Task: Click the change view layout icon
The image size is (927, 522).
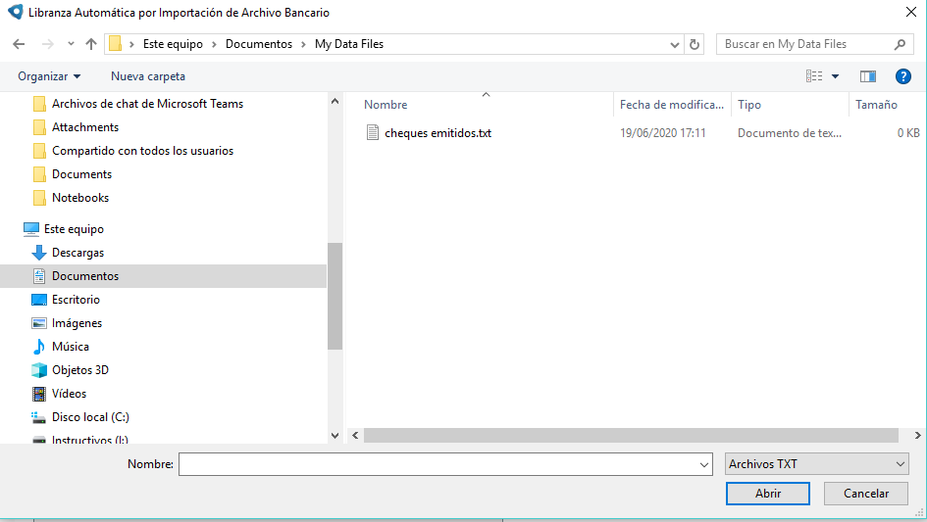Action: (x=814, y=76)
